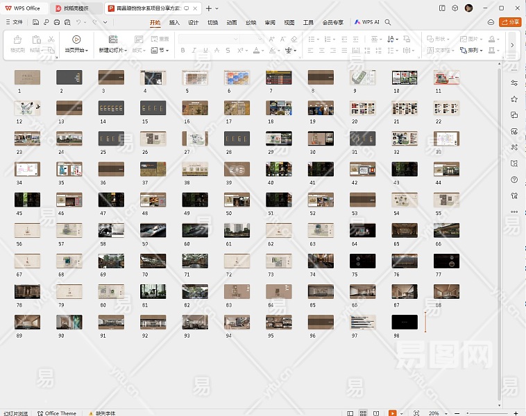This screenshot has height=416, width=526.
Task: Click the WPS AI button
Action: pyautogui.click(x=367, y=22)
